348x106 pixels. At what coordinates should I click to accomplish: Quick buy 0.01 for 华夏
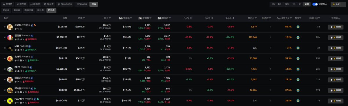pos(336,48)
